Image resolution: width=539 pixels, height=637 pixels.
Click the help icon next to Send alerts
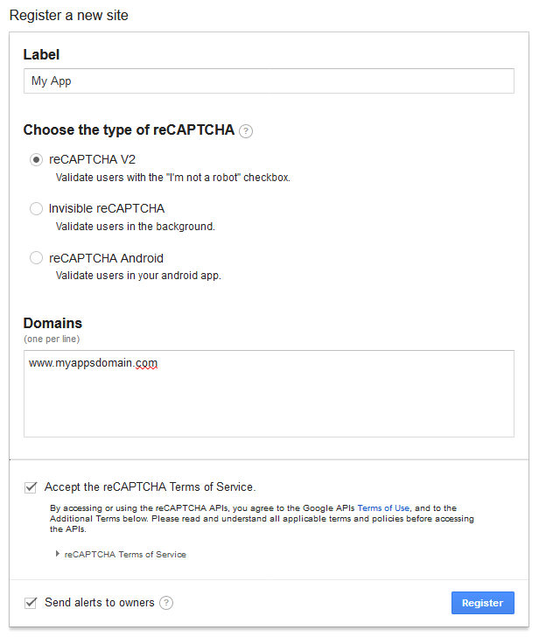click(x=166, y=603)
